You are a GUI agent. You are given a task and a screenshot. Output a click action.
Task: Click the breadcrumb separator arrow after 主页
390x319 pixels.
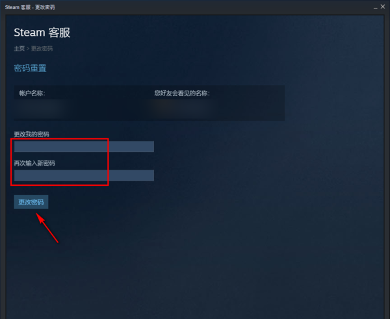click(x=28, y=49)
